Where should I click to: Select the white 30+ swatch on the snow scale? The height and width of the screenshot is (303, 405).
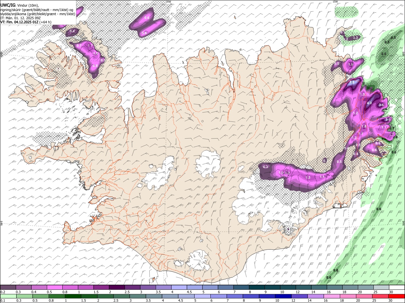397,288
